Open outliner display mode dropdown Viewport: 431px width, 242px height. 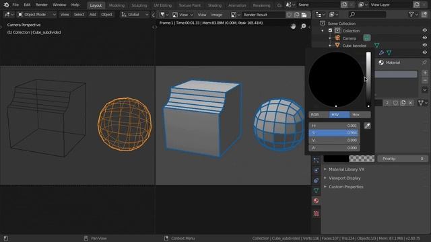(333, 14)
